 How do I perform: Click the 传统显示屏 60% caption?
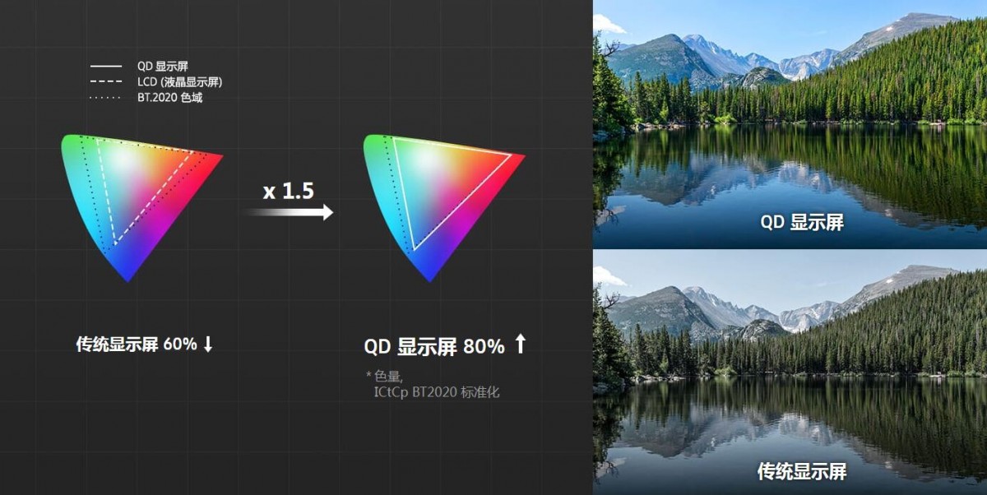pyautogui.click(x=136, y=345)
